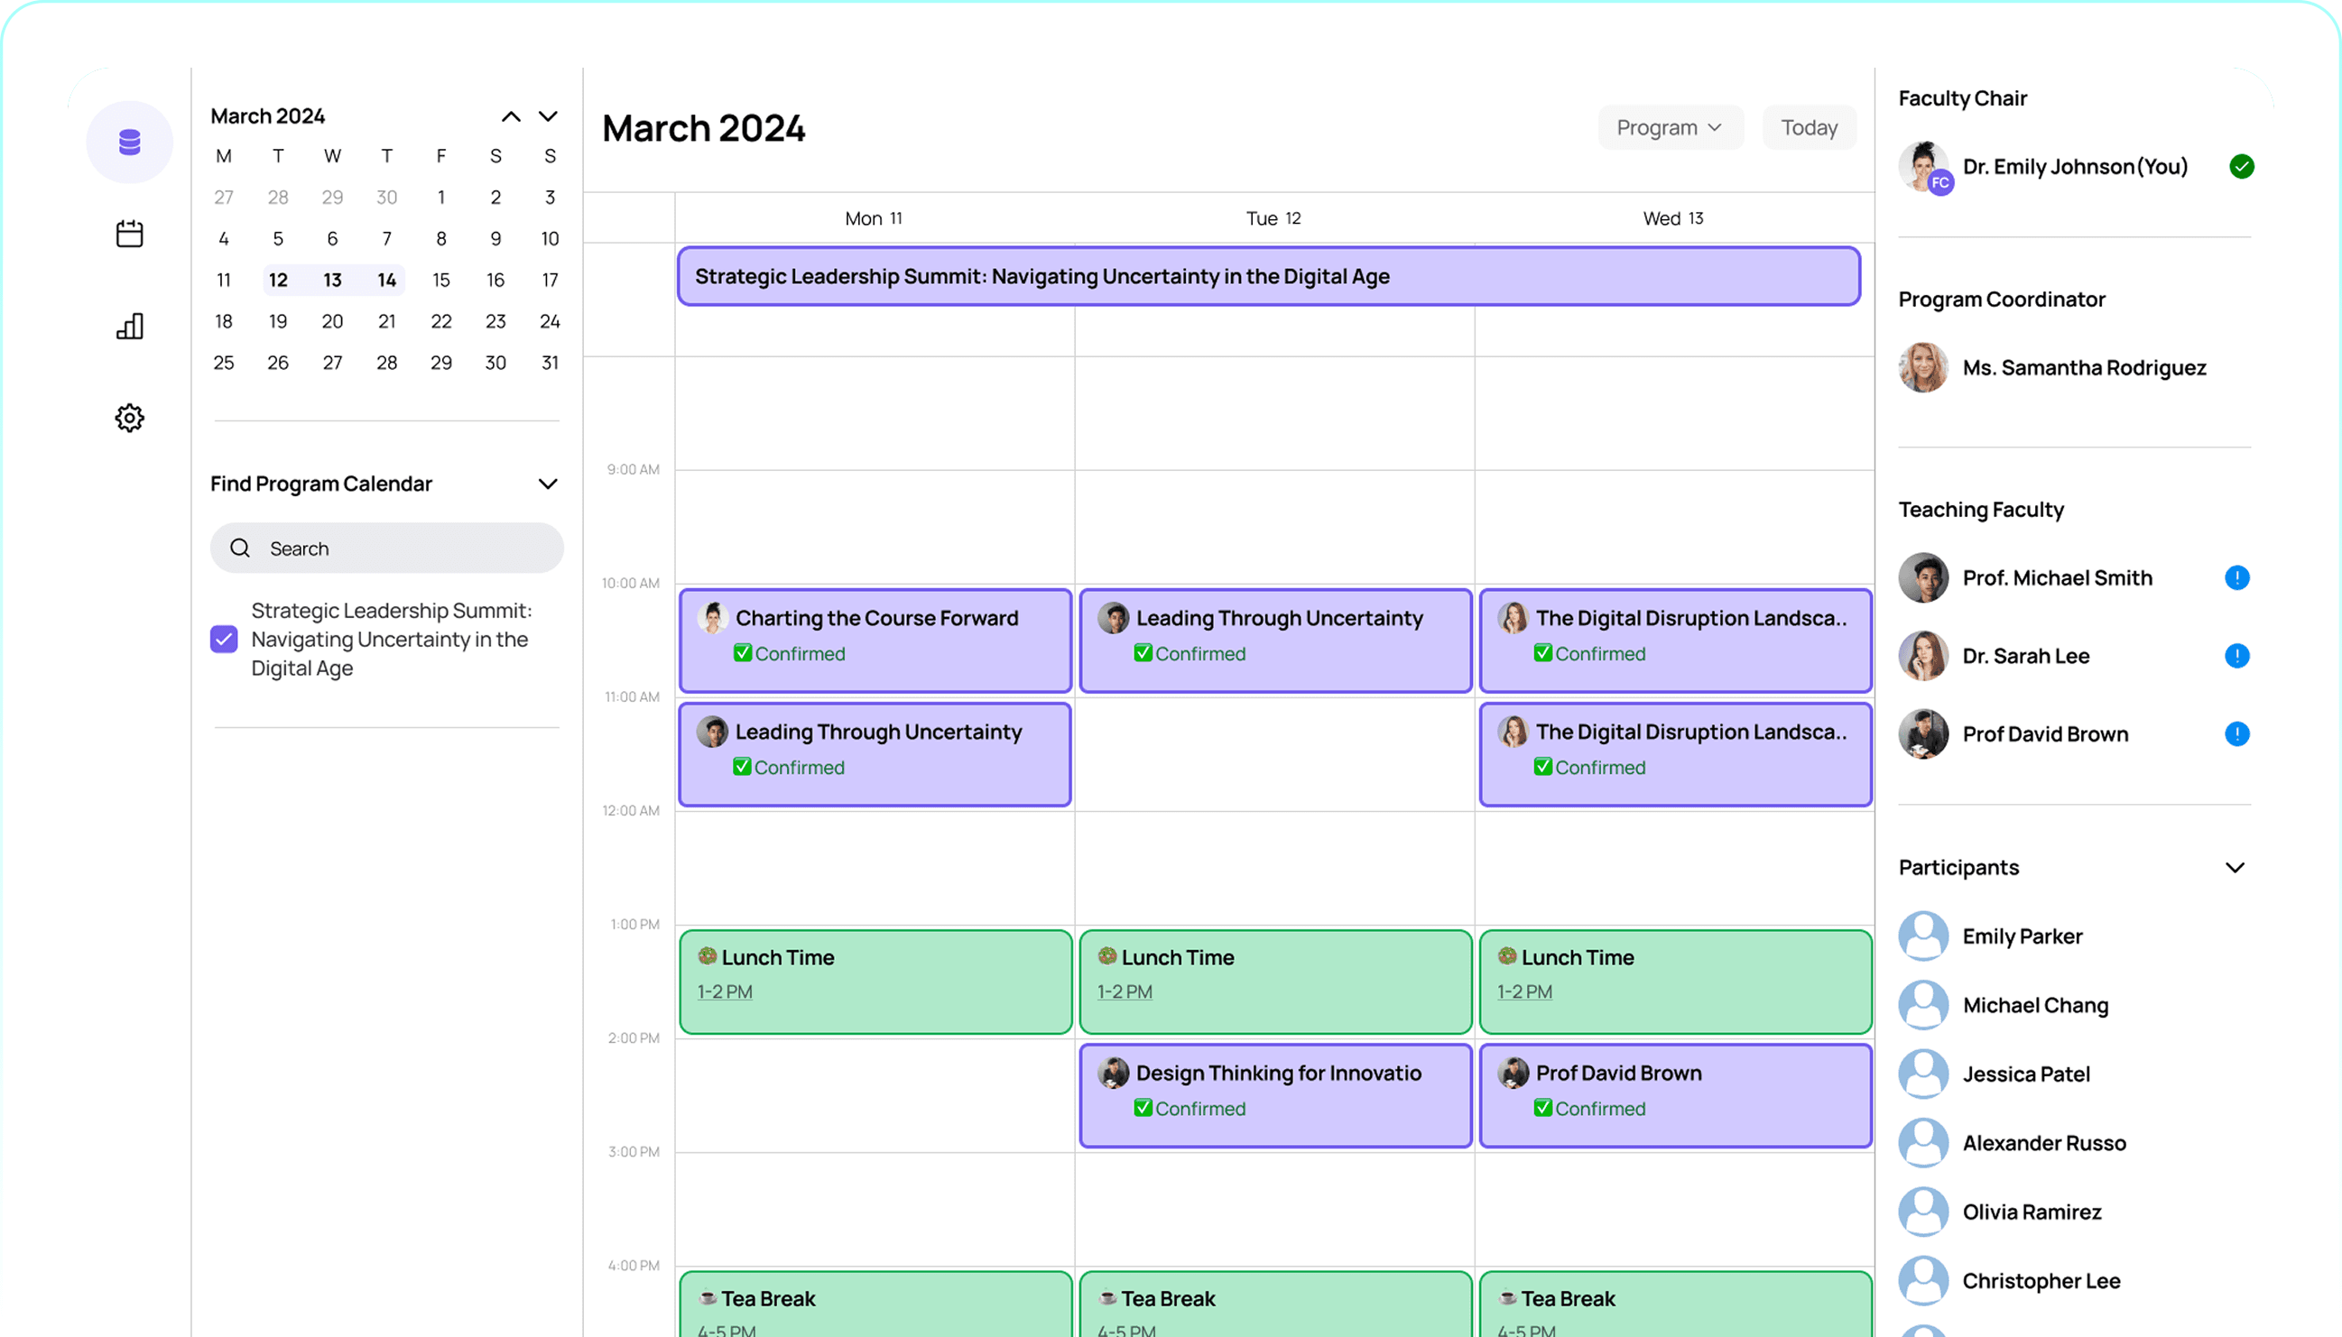Click the 1-2 PM link in Monday's lunch

725,991
